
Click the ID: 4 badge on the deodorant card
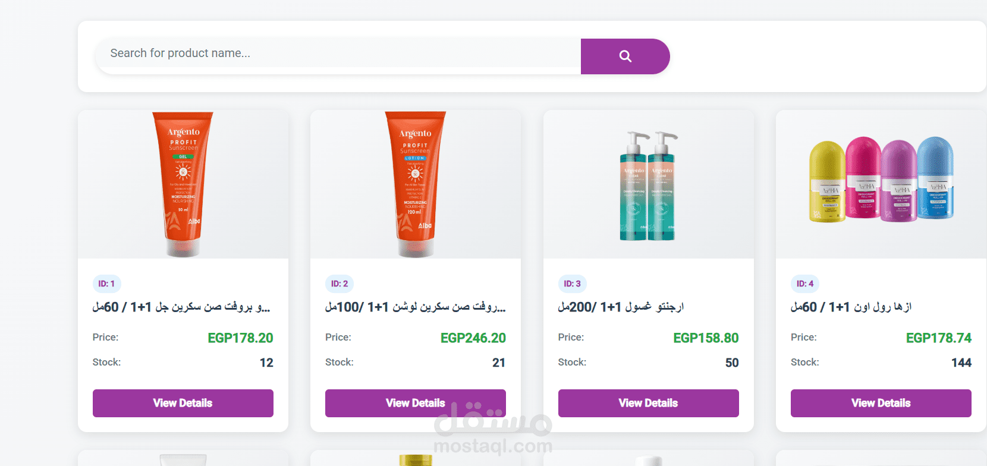click(x=805, y=284)
